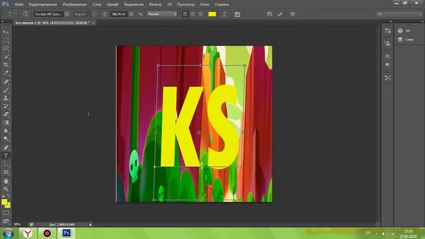This screenshot has height=239, width=425.
Task: Close the document tab
Action: click(x=93, y=23)
